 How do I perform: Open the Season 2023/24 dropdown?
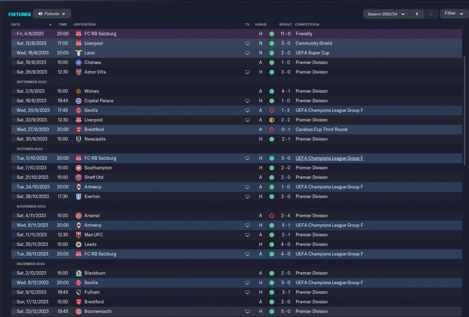(x=386, y=14)
